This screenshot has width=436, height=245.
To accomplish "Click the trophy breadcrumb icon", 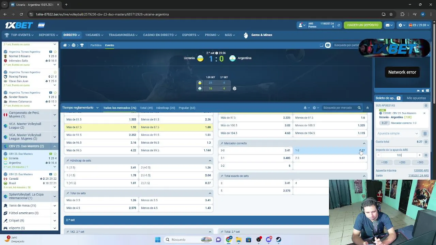I will pyautogui.click(x=82, y=45).
